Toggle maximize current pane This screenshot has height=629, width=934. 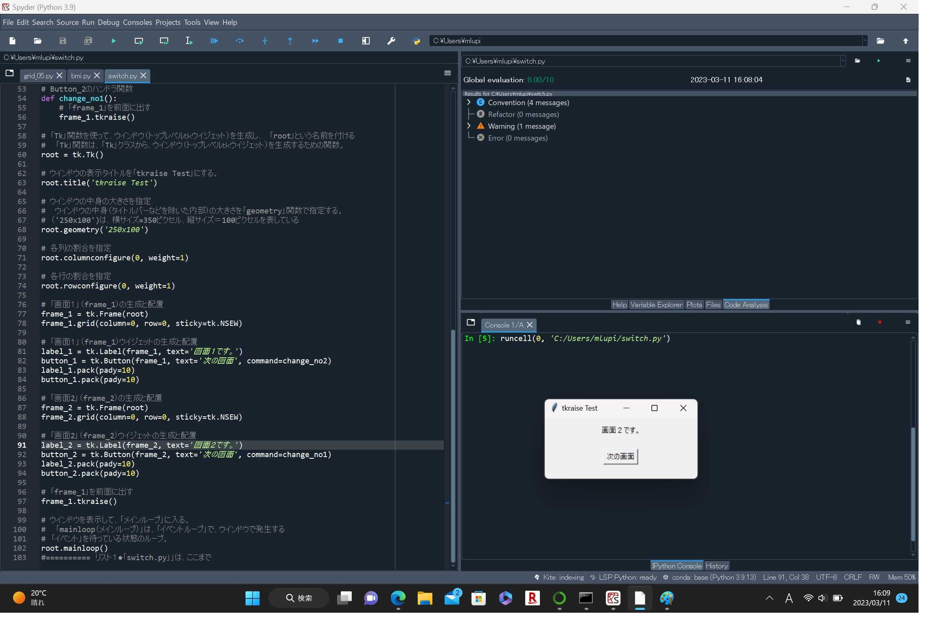pyautogui.click(x=366, y=41)
